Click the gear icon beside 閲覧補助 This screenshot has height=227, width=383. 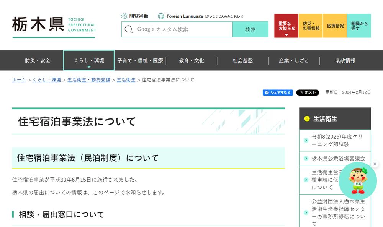click(x=124, y=16)
